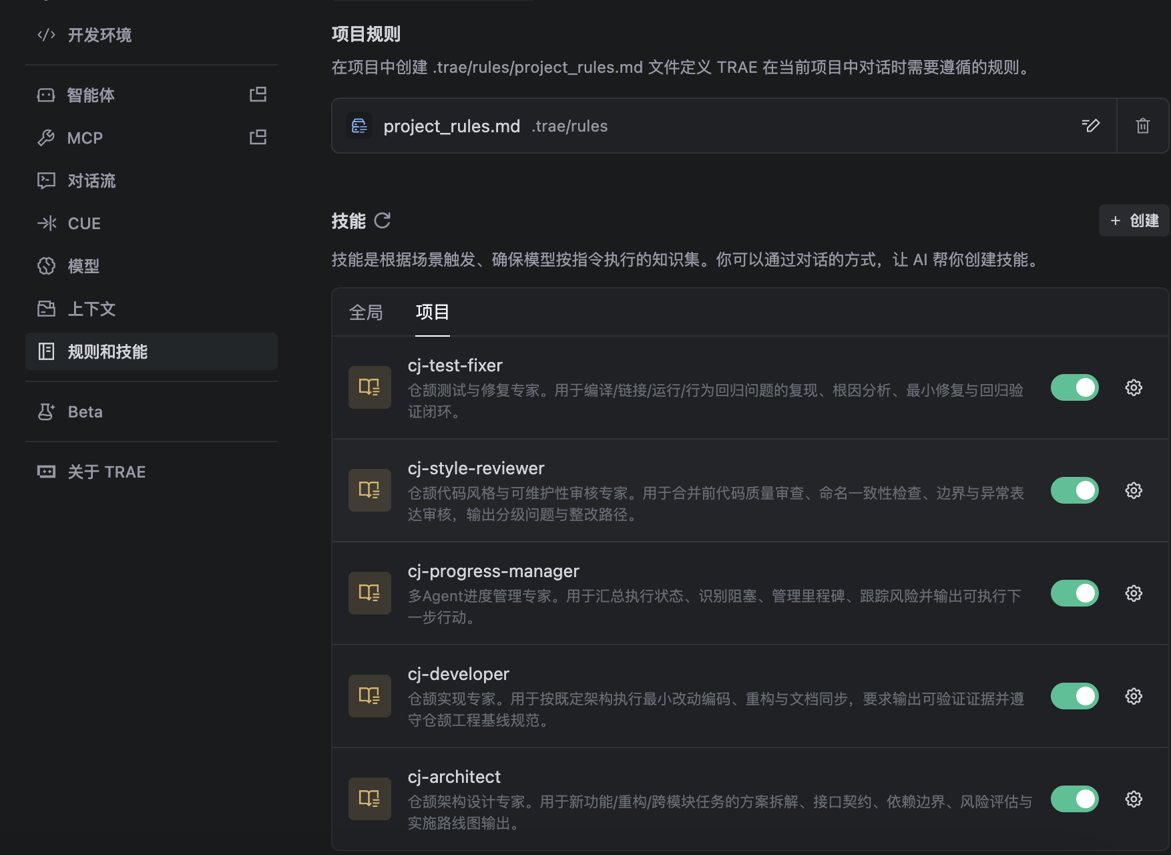Click the cj-developer skill book icon

(370, 696)
